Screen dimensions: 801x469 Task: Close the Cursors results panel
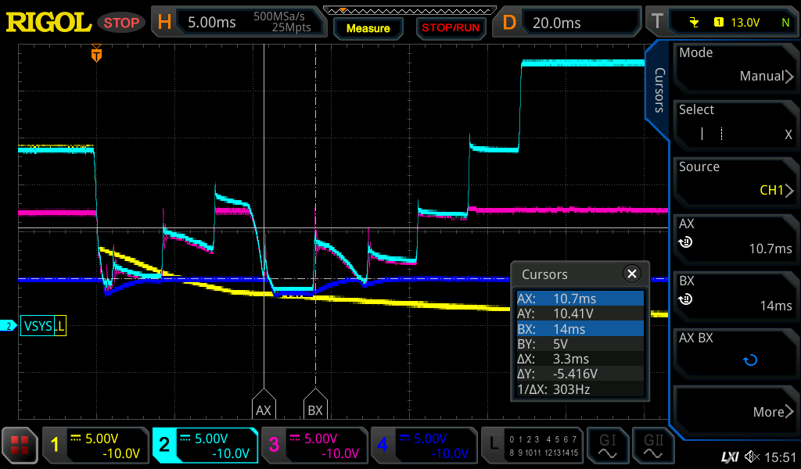(x=632, y=274)
